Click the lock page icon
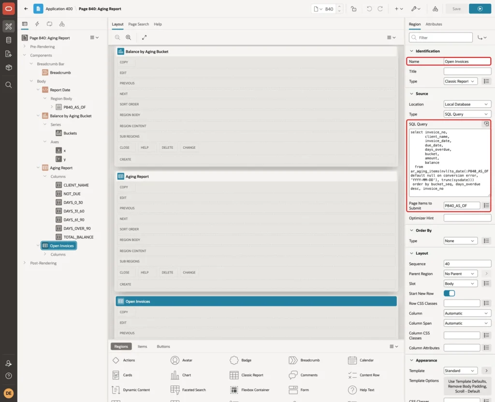The height and width of the screenshot is (402, 495). pos(353,9)
